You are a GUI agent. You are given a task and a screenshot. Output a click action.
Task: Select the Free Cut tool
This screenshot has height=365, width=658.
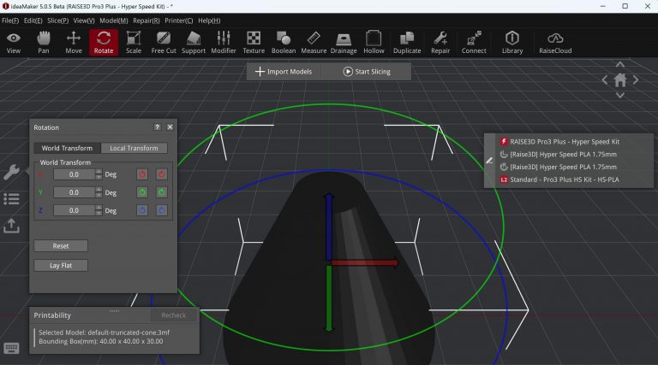(x=163, y=42)
